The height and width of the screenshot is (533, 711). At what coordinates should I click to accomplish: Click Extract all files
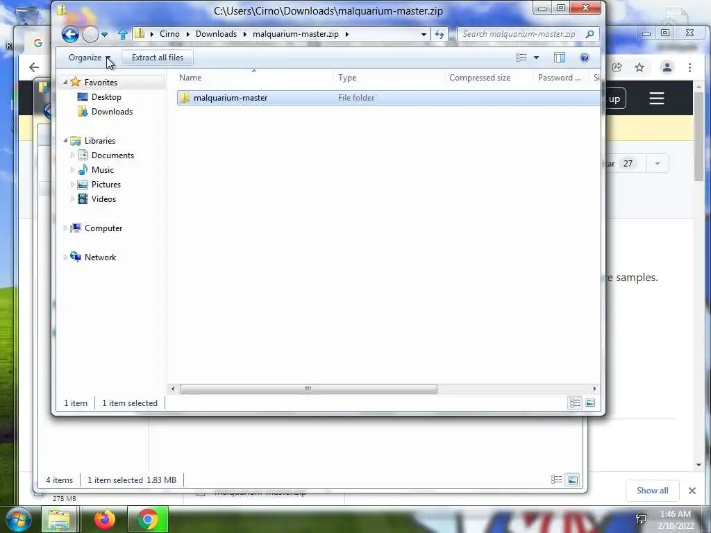158,58
